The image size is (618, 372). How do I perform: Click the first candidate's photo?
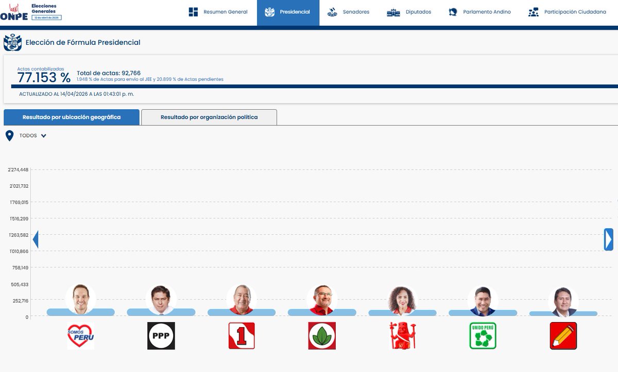tap(80, 297)
